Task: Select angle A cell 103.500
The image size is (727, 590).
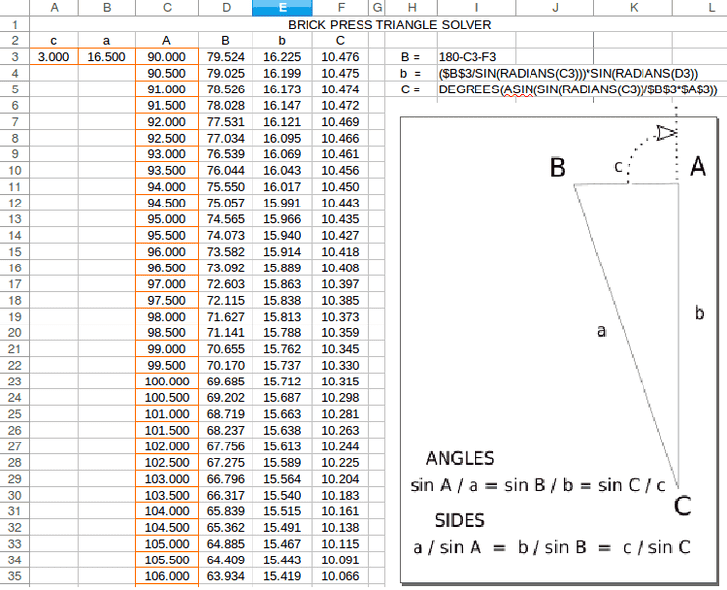Action: tap(167, 495)
